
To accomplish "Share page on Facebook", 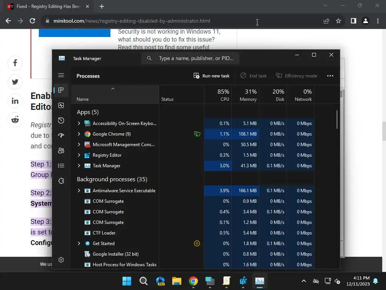I will [15, 63].
